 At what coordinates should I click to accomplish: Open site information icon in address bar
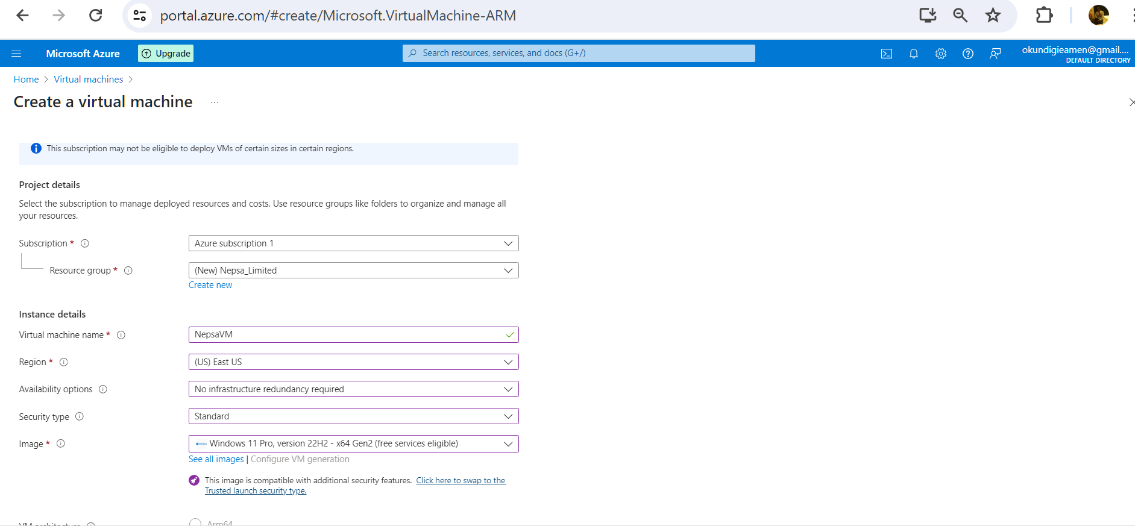tap(140, 16)
